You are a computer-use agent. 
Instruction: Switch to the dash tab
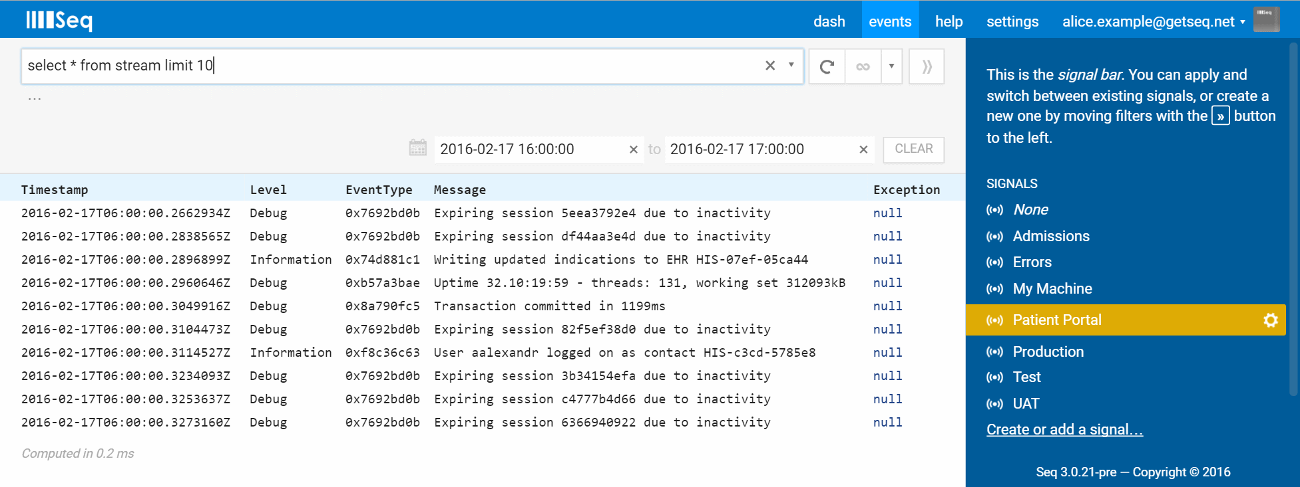[829, 21]
